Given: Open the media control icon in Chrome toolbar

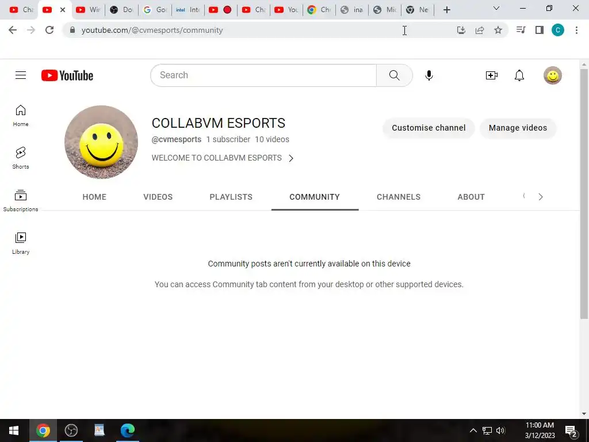Looking at the screenshot, I should (x=521, y=30).
